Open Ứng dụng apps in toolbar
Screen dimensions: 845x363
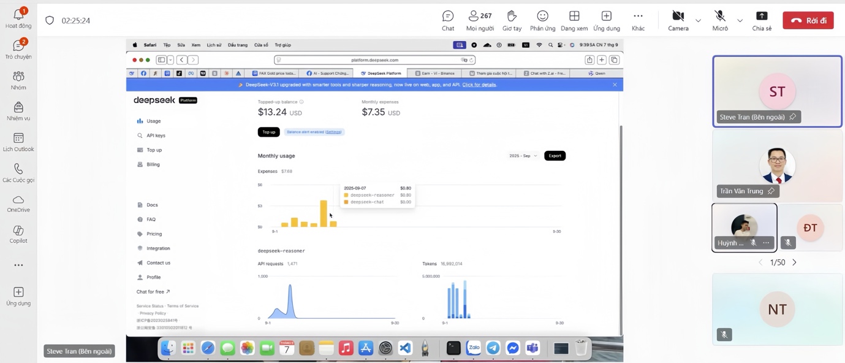[606, 20]
